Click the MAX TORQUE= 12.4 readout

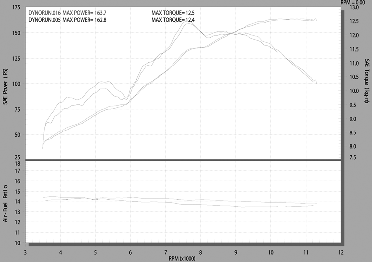[x=173, y=20]
